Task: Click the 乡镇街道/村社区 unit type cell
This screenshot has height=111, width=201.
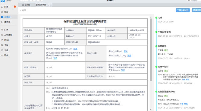Action: 137,30
